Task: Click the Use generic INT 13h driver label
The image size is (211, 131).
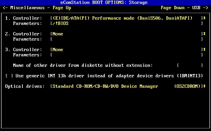Action: (109, 76)
